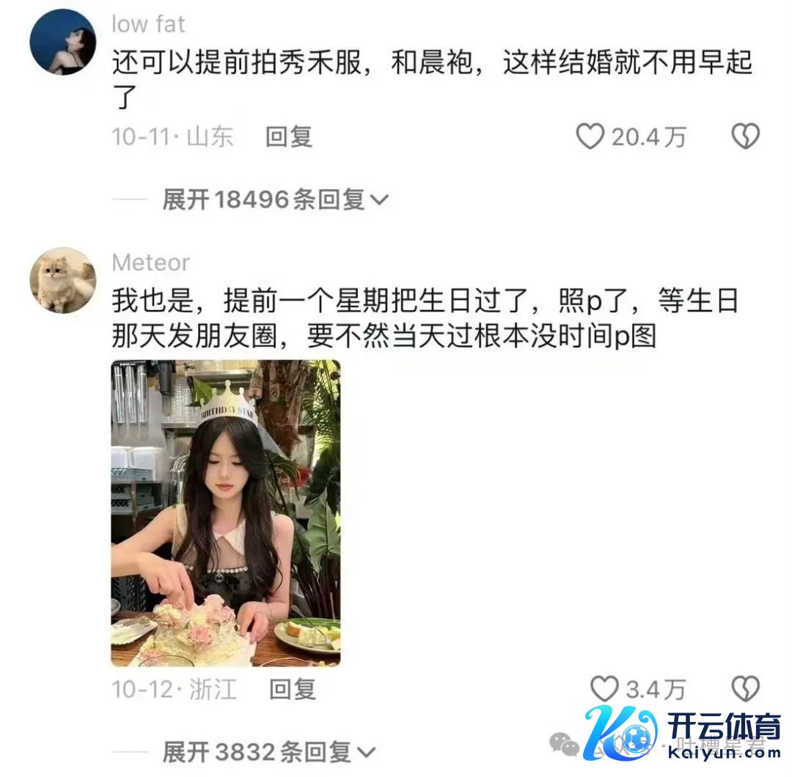Select low fat's comment text about 秀禾服

pyautogui.click(x=433, y=79)
